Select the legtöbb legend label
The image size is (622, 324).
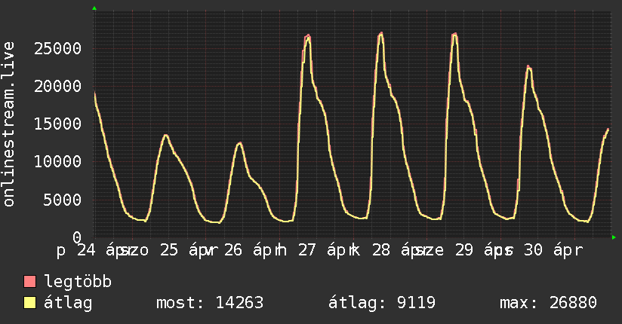(78, 282)
